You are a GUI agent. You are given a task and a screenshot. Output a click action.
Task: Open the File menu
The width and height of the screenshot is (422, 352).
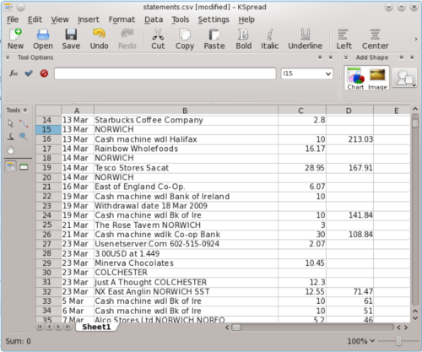pos(13,19)
